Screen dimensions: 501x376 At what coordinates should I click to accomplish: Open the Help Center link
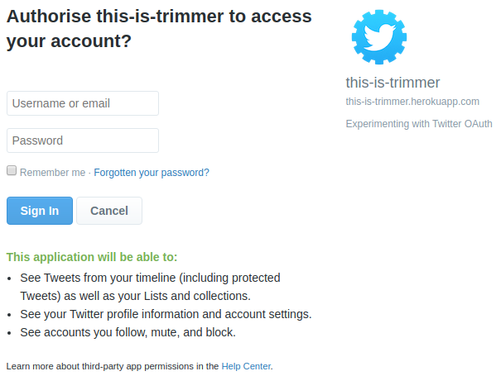pos(246,366)
